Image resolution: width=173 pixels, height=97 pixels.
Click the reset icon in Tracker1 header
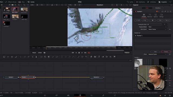(171, 11)
